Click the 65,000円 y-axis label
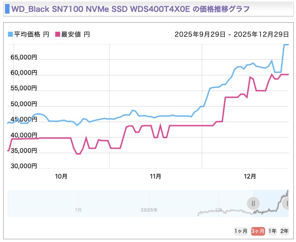 tap(23, 57)
